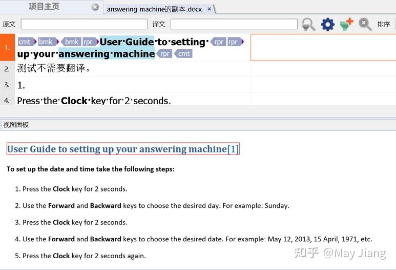Click the clear-filter magnifier with X icon

[365, 24]
